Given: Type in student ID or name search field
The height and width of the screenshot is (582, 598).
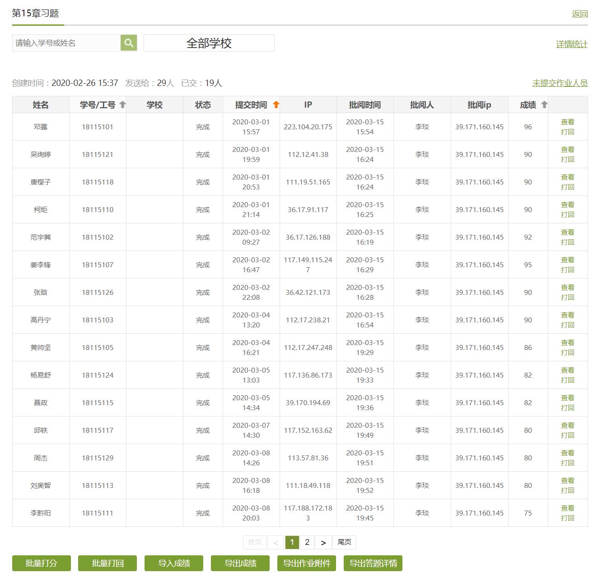Looking at the screenshot, I should coord(66,43).
